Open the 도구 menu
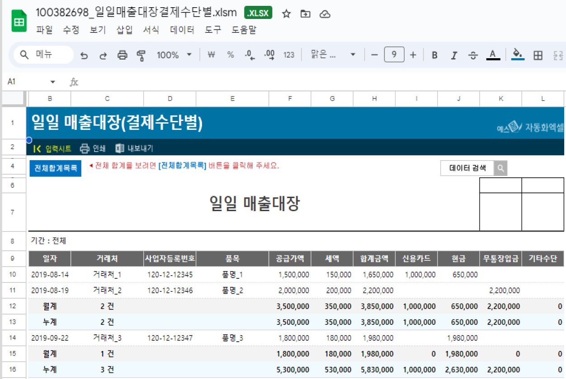566x379 pixels. (x=213, y=30)
